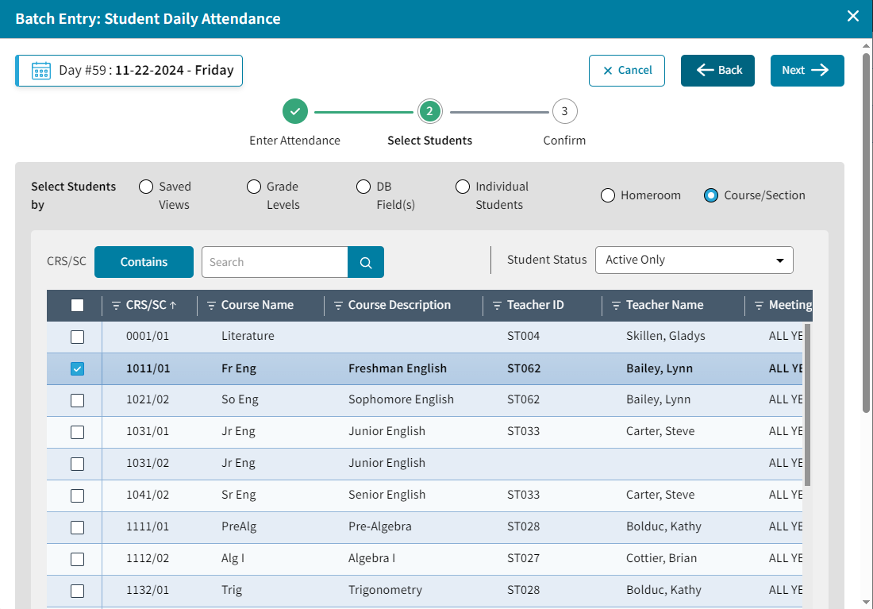The width and height of the screenshot is (873, 609).
Task: Check the box for 1041/02 Sr Eng
Action: pos(78,496)
